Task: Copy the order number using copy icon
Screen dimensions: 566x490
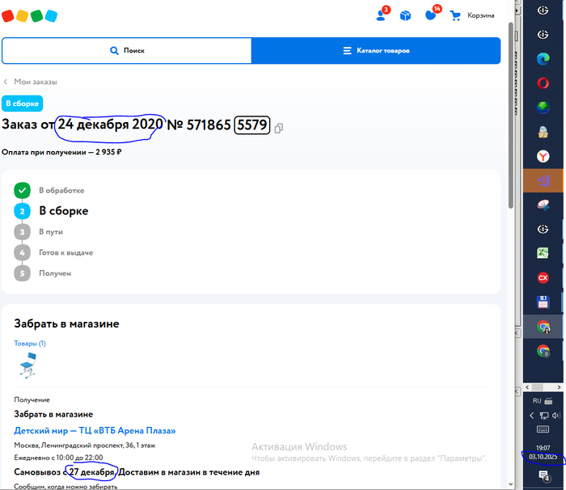Action: (279, 128)
